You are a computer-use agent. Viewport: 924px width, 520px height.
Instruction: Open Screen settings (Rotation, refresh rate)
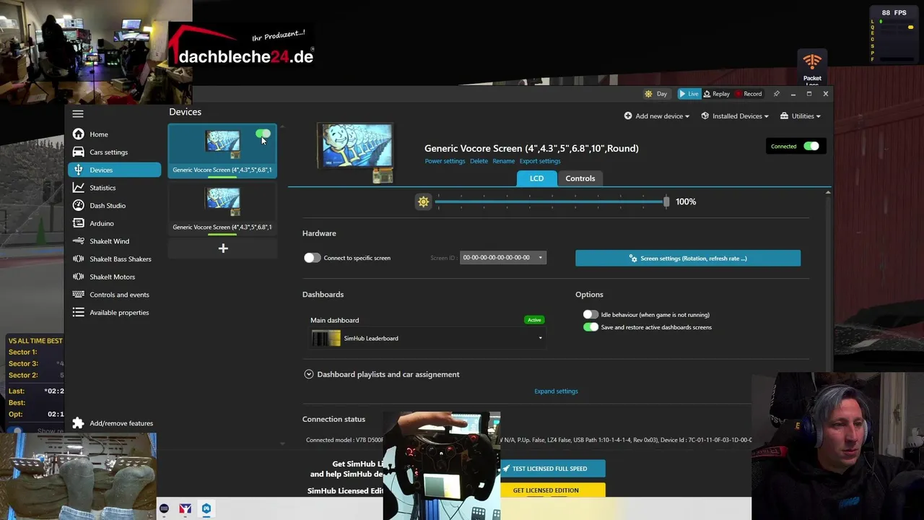click(x=688, y=259)
